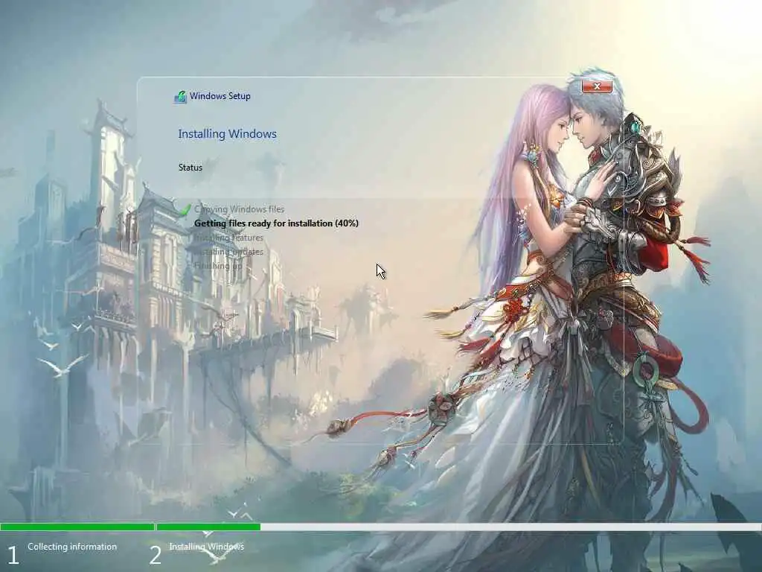The width and height of the screenshot is (762, 572).
Task: Click the 'Installing updates' step
Action: coord(228,252)
